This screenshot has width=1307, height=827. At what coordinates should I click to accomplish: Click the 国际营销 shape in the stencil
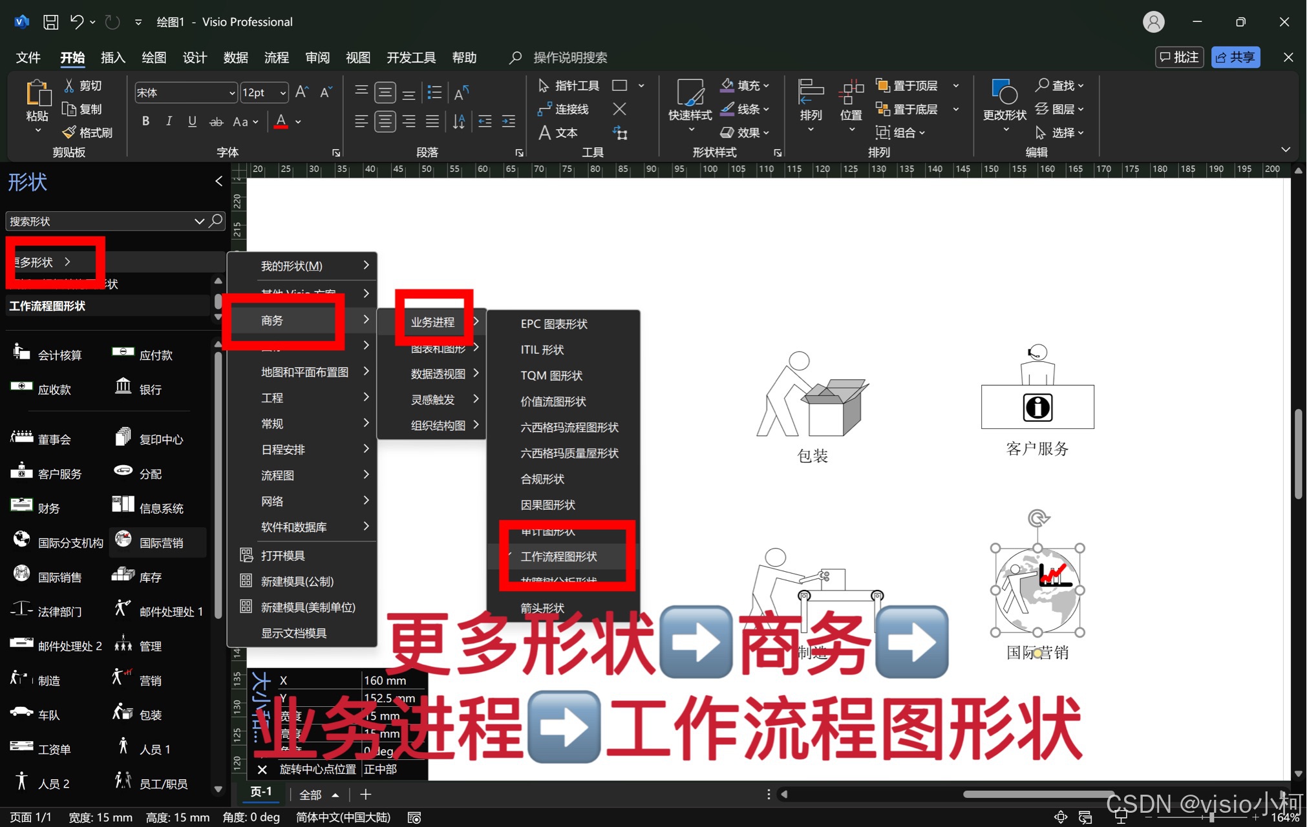158,542
